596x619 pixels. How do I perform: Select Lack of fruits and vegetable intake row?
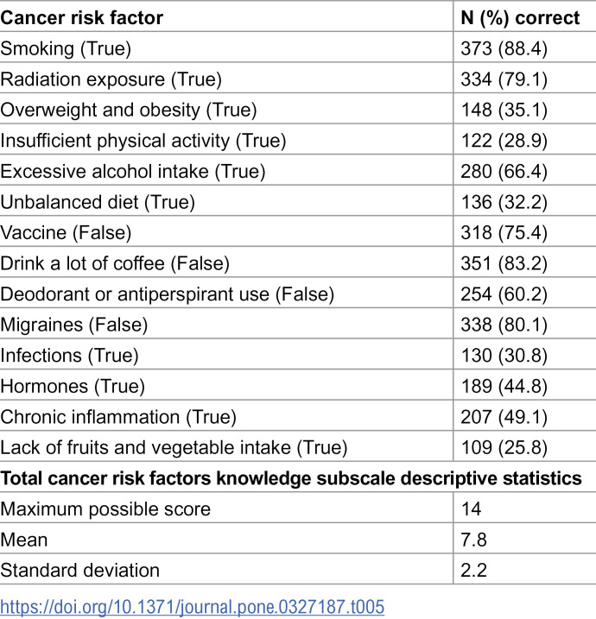pyautogui.click(x=298, y=447)
